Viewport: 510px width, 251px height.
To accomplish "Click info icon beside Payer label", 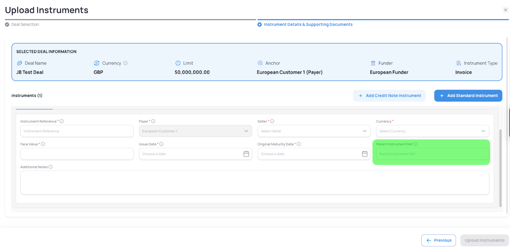I will 153,122.
